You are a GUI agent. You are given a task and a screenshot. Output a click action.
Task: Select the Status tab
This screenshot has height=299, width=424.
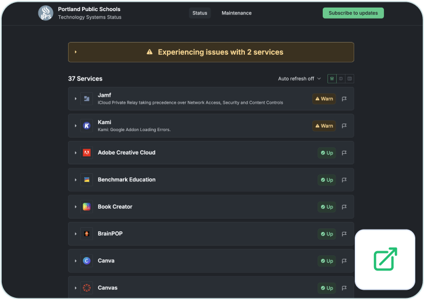[x=199, y=13]
